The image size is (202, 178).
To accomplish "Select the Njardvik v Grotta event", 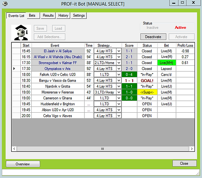I will click(58, 87).
